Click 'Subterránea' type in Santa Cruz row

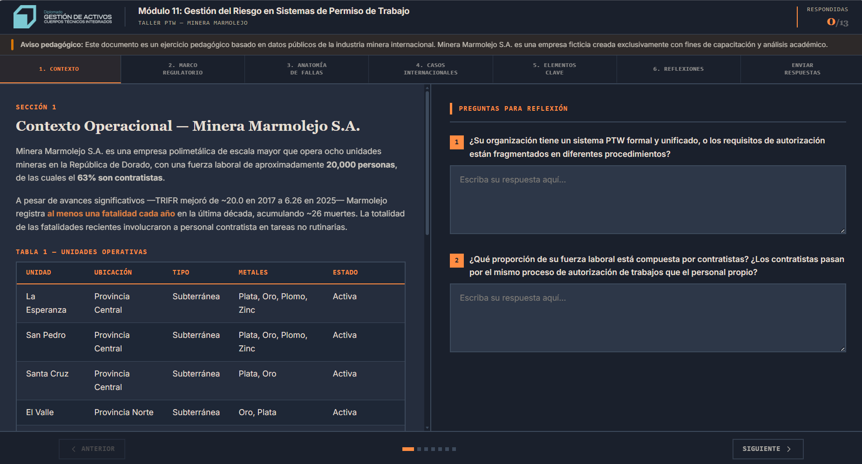click(x=196, y=374)
